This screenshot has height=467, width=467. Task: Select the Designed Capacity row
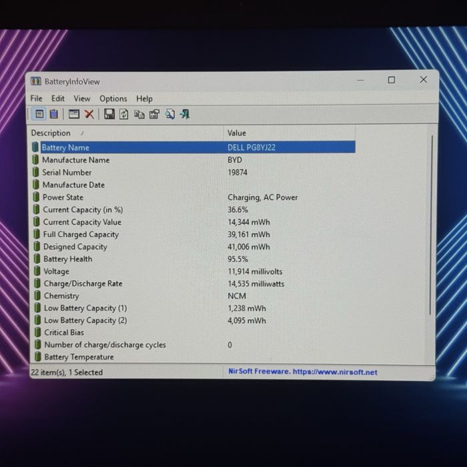coord(193,247)
